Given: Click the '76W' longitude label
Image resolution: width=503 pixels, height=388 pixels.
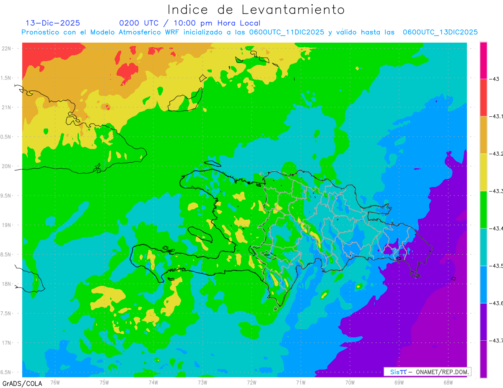Looking at the screenshot, I should click(55, 382).
